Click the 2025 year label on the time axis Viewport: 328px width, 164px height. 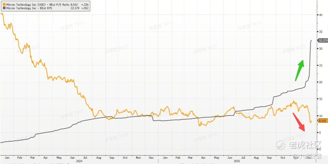point(237,161)
